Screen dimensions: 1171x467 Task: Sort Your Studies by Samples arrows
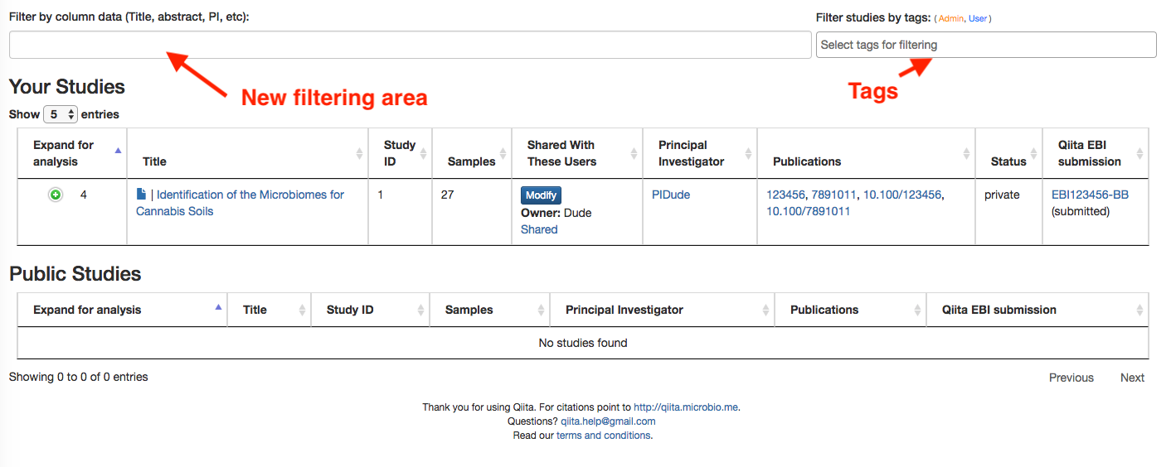click(x=502, y=153)
